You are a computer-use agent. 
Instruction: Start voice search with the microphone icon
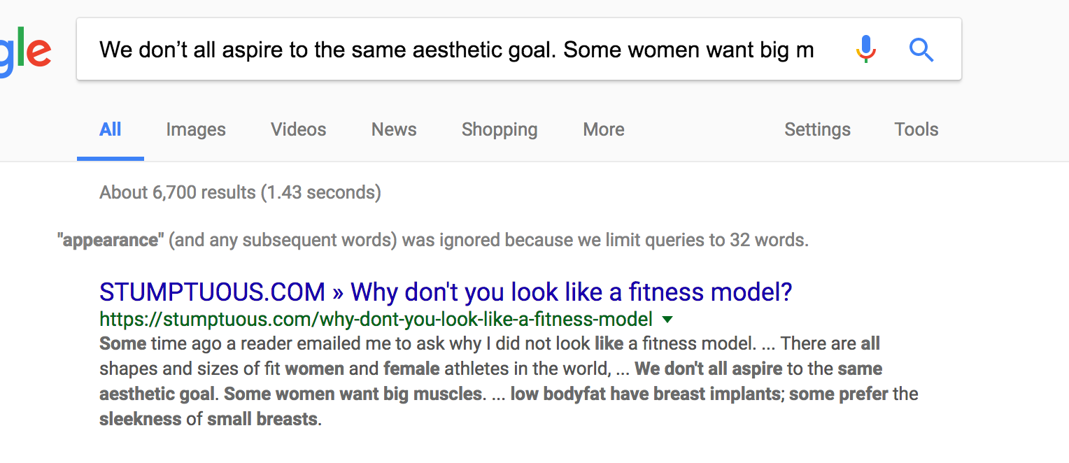click(865, 50)
